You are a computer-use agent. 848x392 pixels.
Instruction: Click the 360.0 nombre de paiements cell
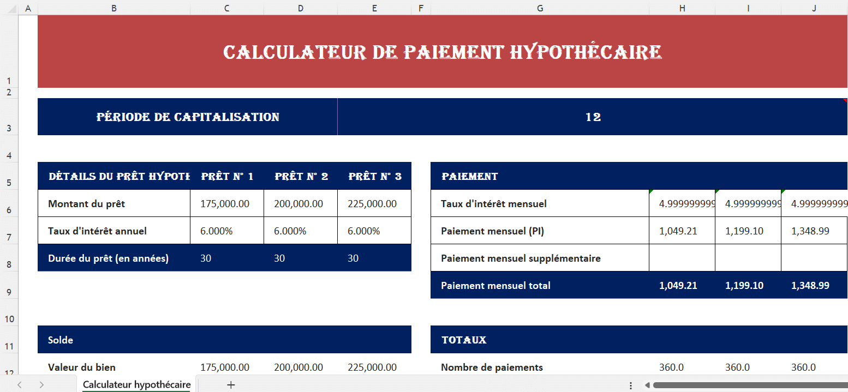[x=671, y=367]
